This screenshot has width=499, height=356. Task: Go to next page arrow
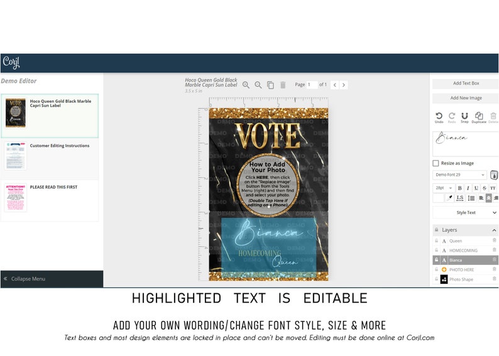(x=343, y=85)
